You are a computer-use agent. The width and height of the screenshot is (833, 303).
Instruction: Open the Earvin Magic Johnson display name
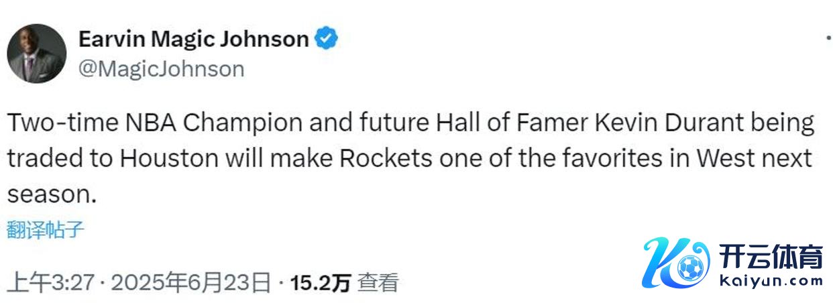click(193, 39)
